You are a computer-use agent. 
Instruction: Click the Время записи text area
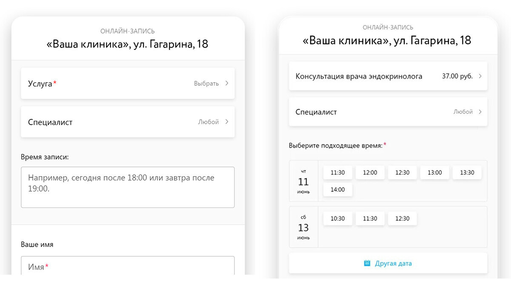pyautogui.click(x=128, y=187)
